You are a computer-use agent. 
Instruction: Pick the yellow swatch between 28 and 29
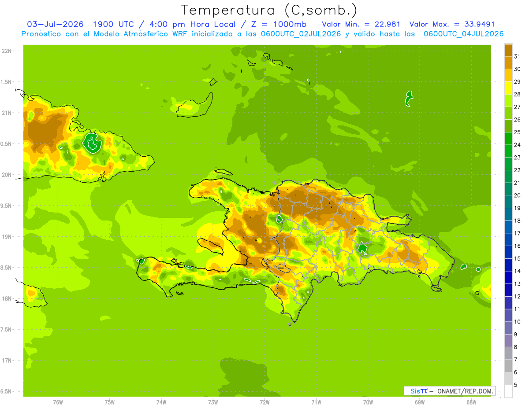(508, 88)
